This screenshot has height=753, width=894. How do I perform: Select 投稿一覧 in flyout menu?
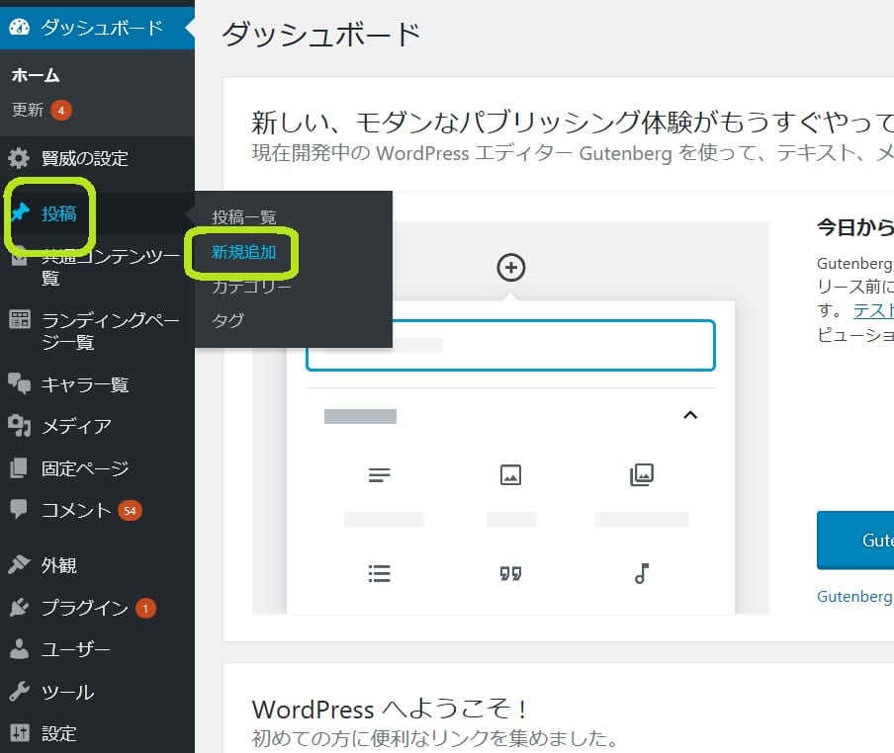point(244,217)
